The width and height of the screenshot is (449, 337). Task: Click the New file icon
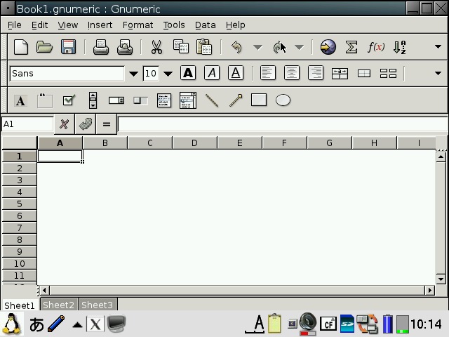tap(21, 47)
